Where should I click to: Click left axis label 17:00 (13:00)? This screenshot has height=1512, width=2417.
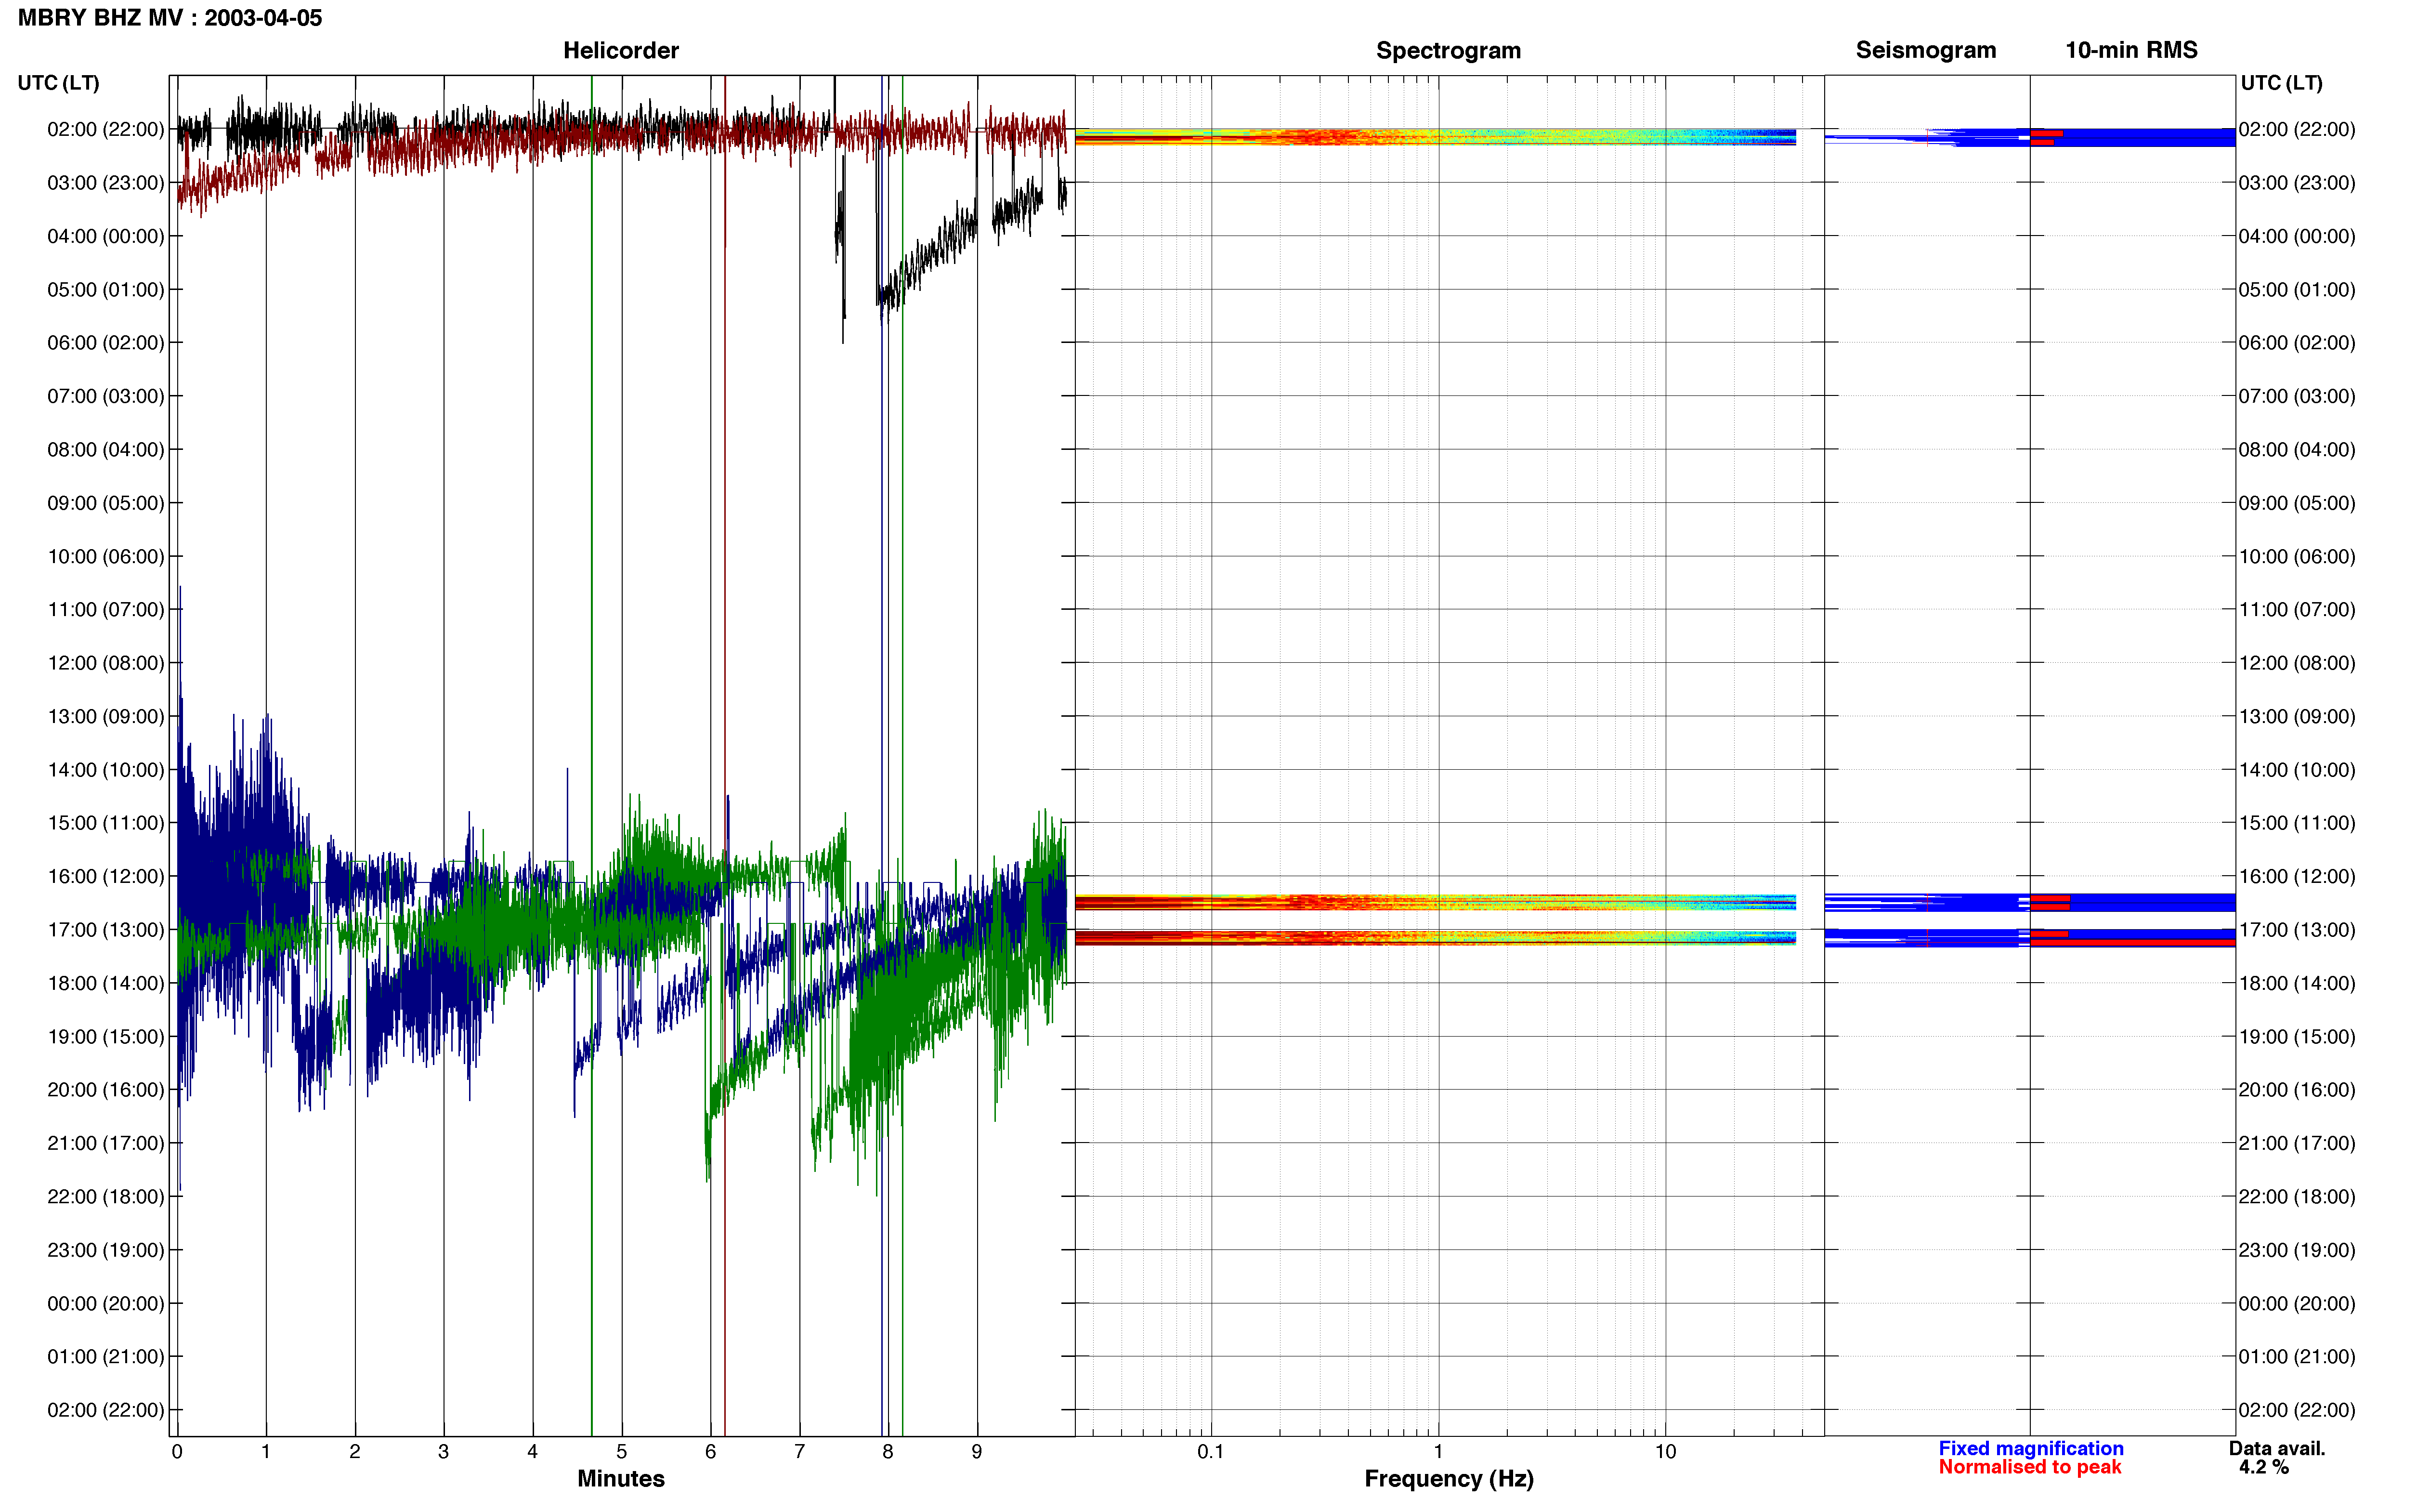(106, 930)
